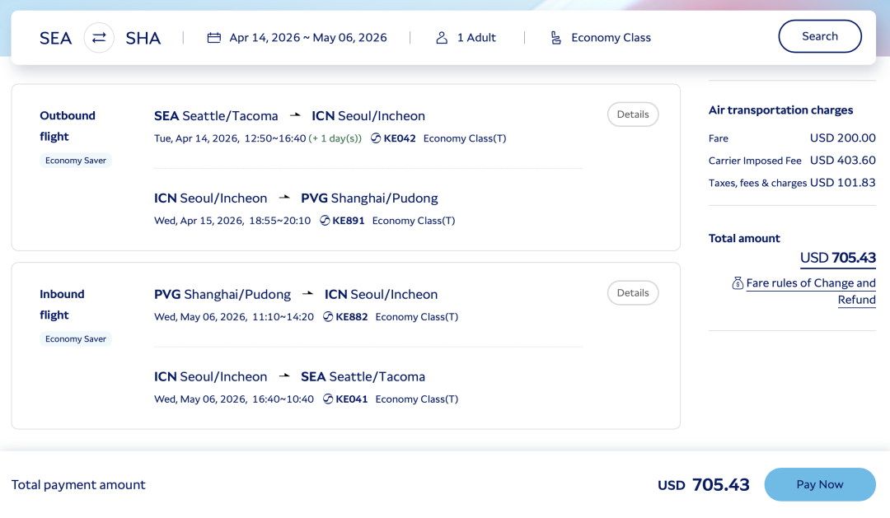
Task: Open the Economy Class cabin selector
Action: (x=611, y=38)
